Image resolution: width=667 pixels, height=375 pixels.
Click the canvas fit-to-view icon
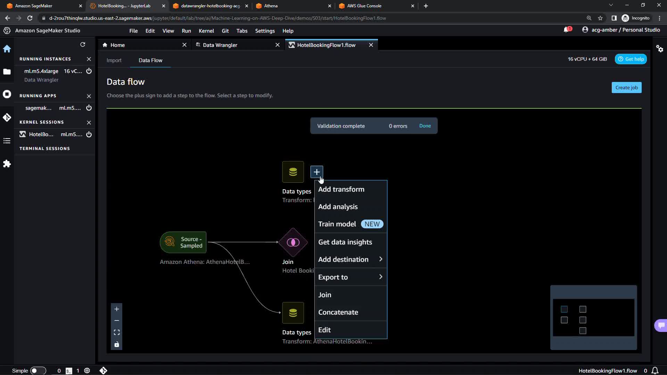117,332
